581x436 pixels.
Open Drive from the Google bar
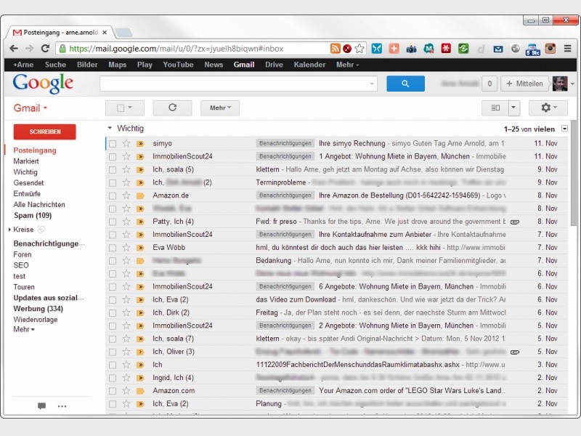[x=274, y=65]
